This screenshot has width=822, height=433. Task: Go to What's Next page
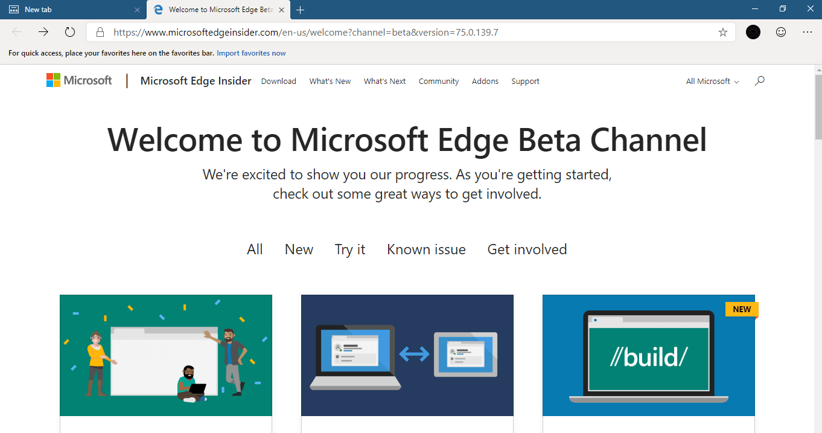tap(385, 82)
